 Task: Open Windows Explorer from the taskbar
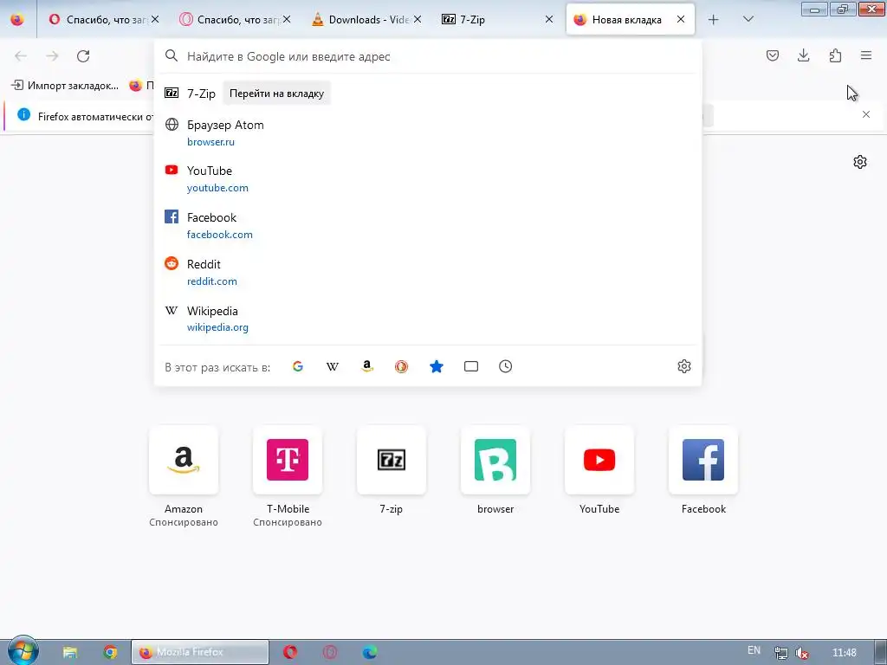pyautogui.click(x=69, y=652)
